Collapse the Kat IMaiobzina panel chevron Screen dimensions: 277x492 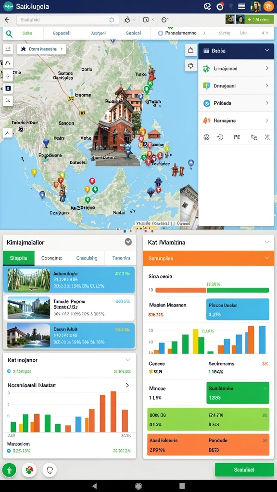267,242
